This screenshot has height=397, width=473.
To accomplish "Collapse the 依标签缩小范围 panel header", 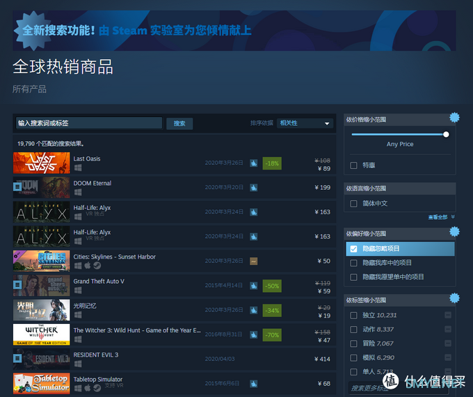I will (x=400, y=300).
